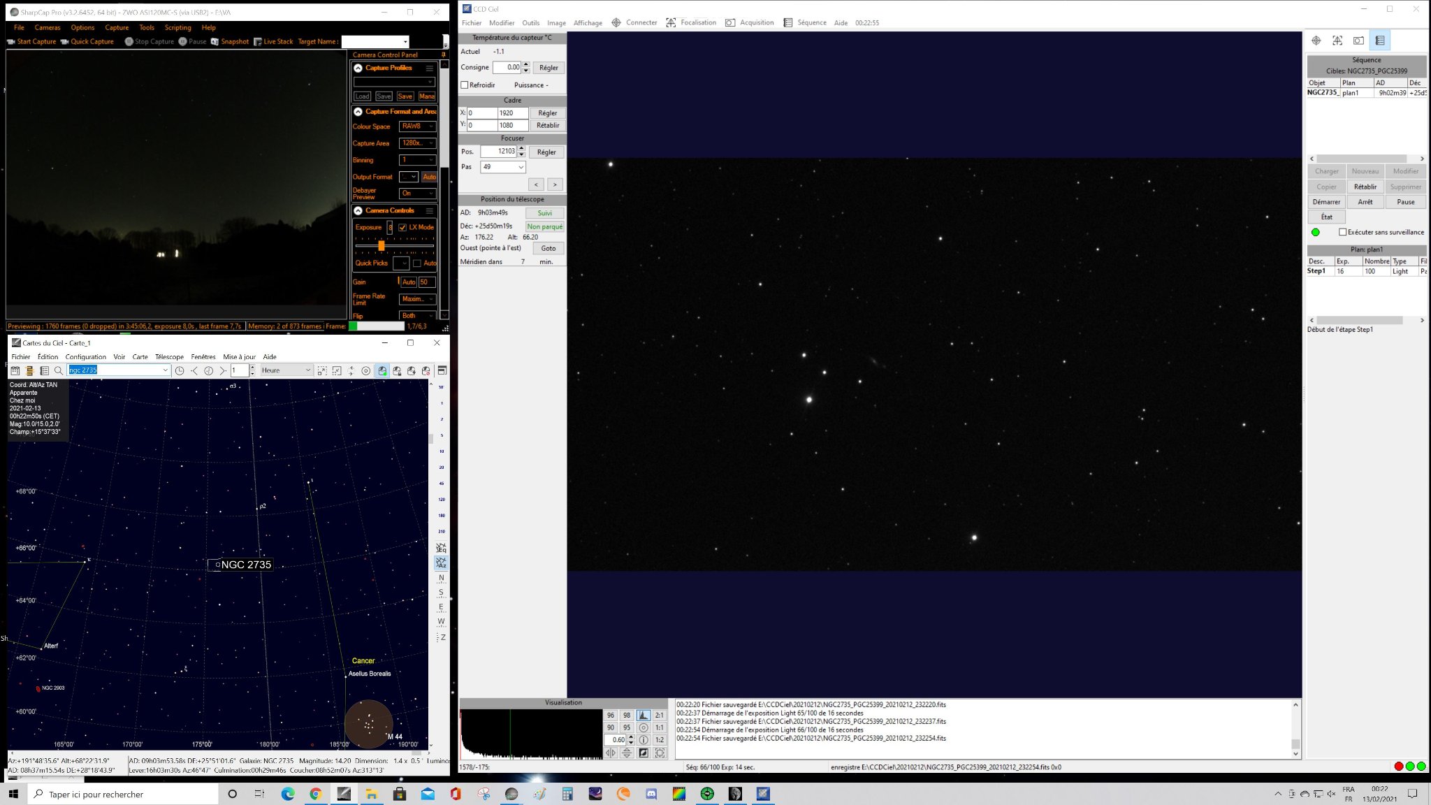The image size is (1431, 805).
Task: Open the Scripting menu in SharpCap
Action: tap(177, 28)
